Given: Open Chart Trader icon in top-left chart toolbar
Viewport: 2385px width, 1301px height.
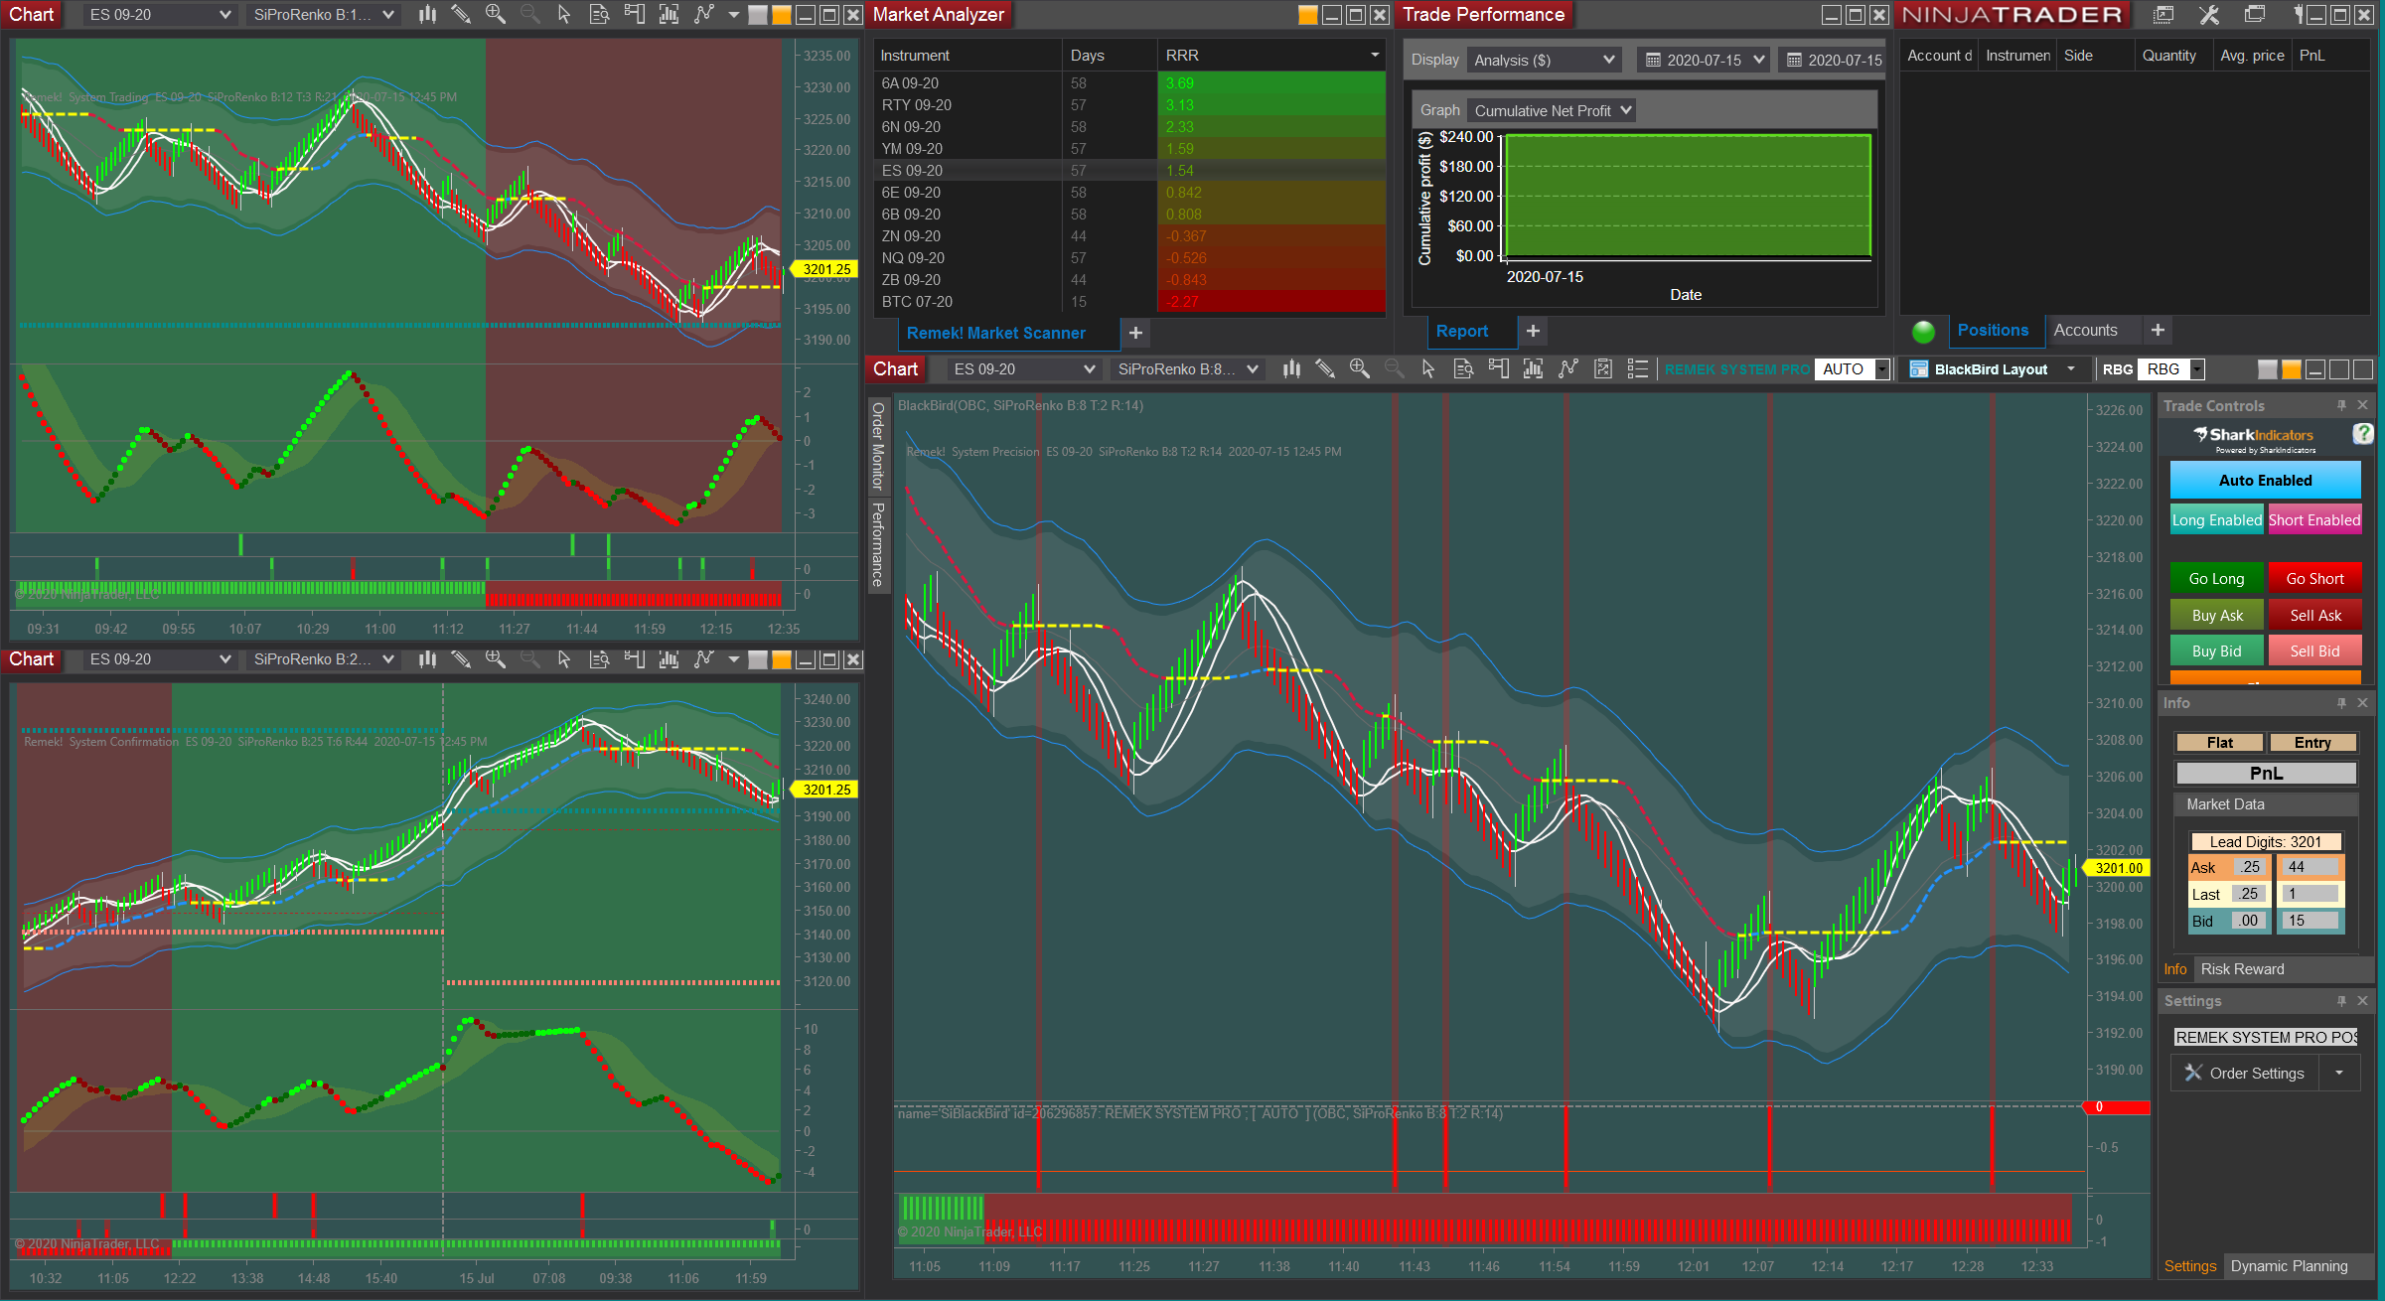Looking at the screenshot, I should tap(634, 15).
